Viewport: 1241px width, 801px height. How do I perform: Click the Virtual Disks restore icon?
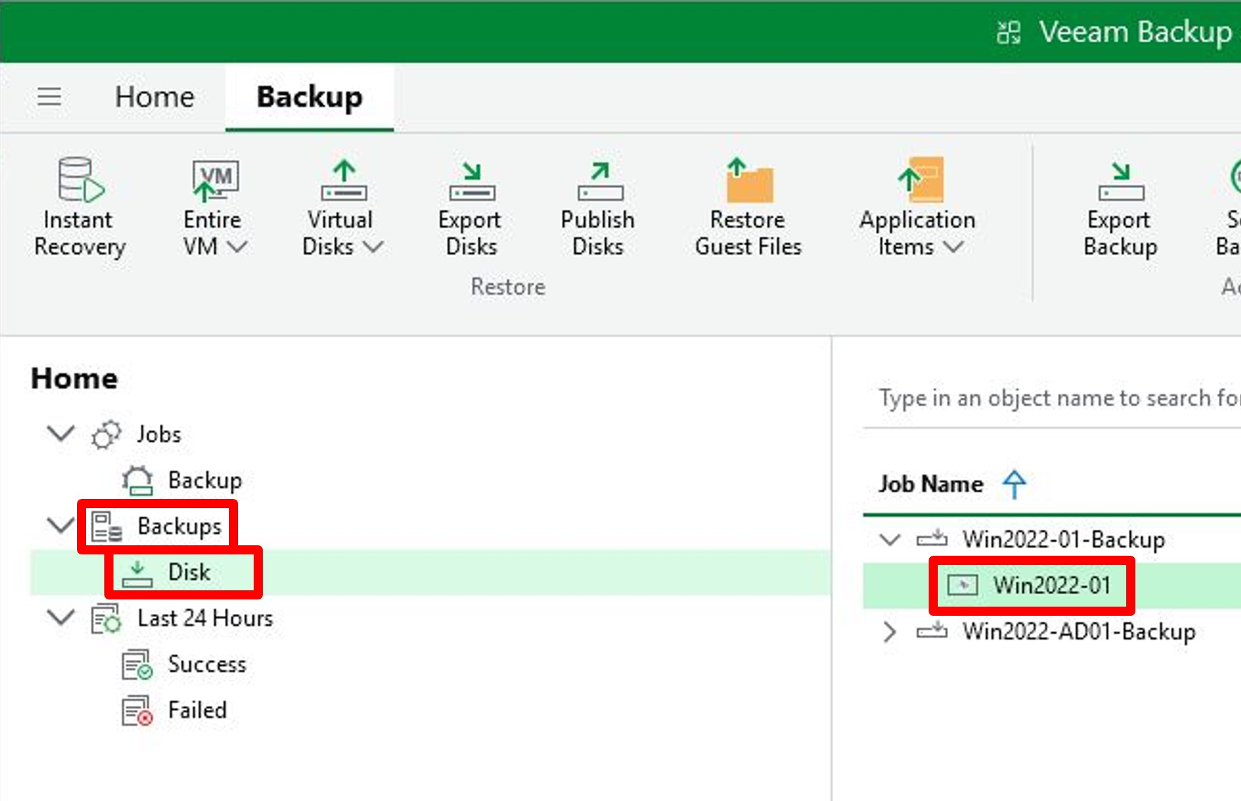344,179
